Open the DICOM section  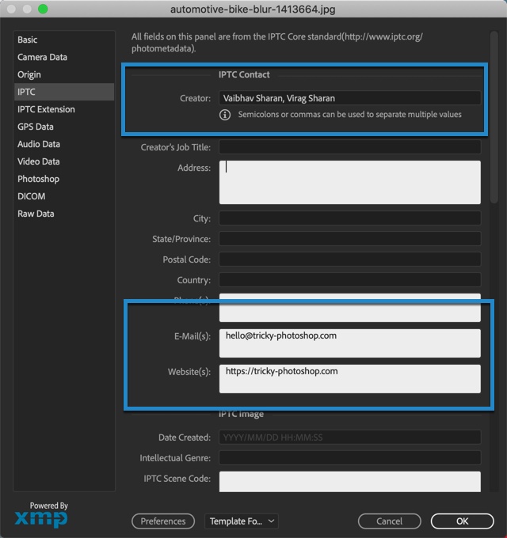click(x=64, y=196)
